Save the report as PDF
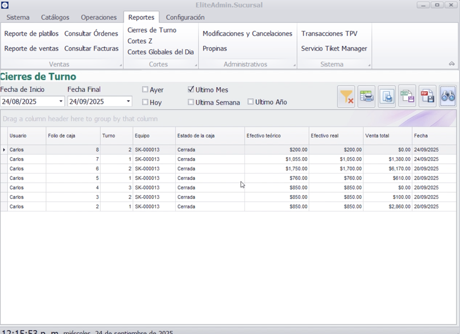Image resolution: width=460 pixels, height=334 pixels. click(x=428, y=97)
